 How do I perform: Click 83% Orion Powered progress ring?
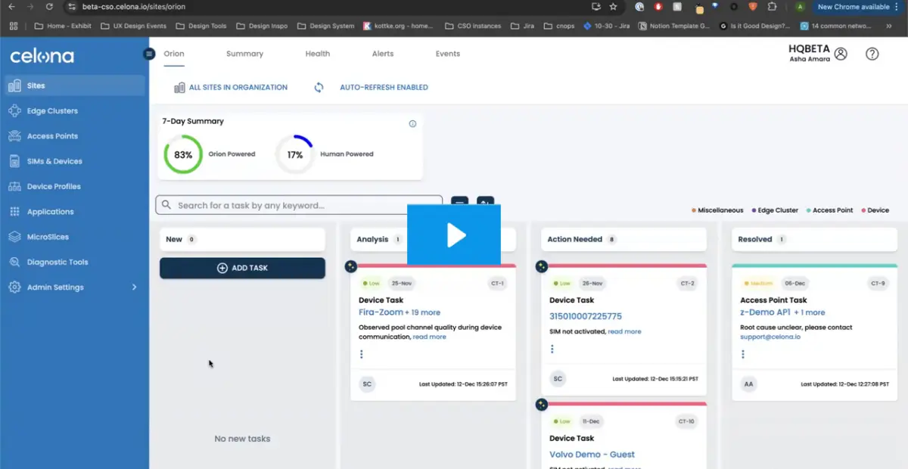click(183, 154)
